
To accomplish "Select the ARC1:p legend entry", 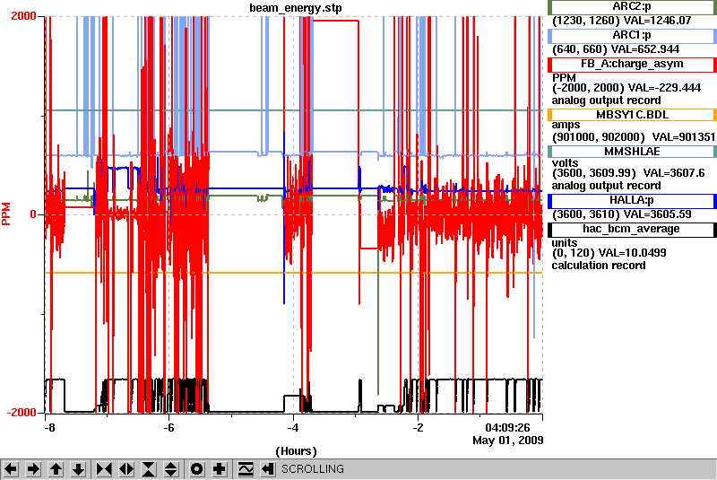I will point(632,36).
